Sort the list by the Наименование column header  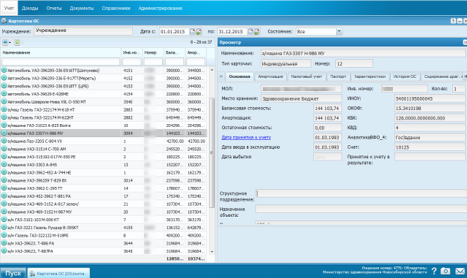pos(61,53)
